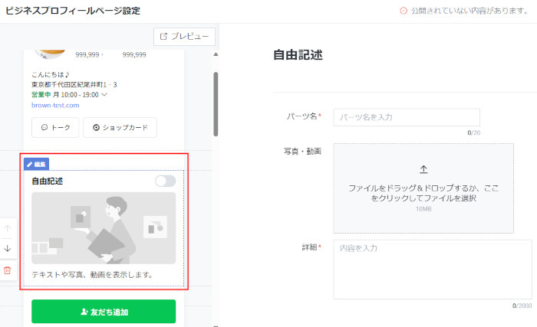The image size is (537, 327).
Task: Click the scroll-up arrow of the preview pane
Action: coord(216,54)
